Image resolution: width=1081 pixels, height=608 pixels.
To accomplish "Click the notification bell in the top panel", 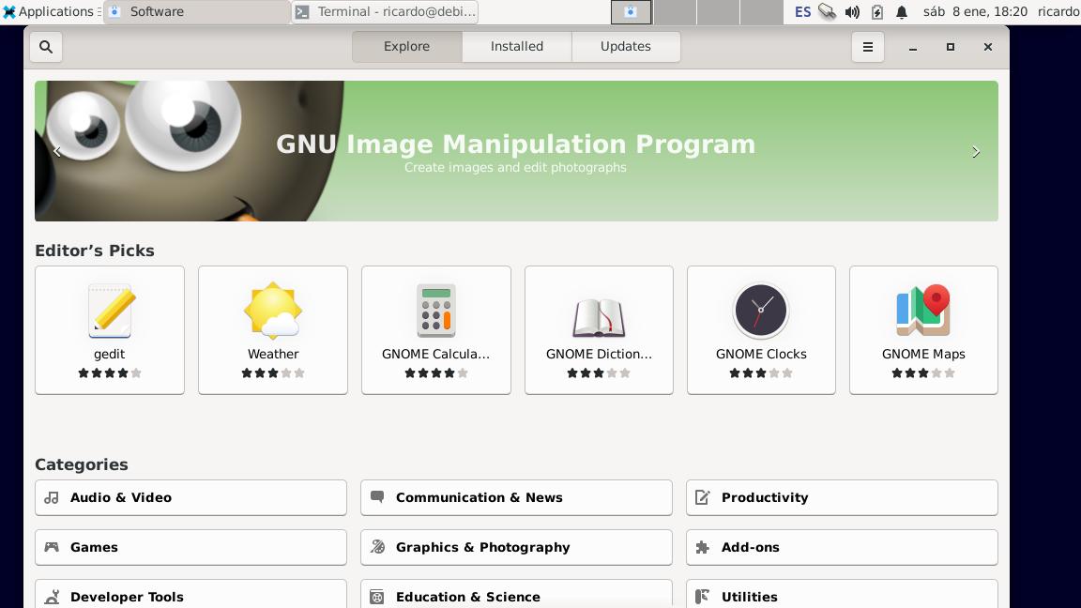I will tap(902, 11).
